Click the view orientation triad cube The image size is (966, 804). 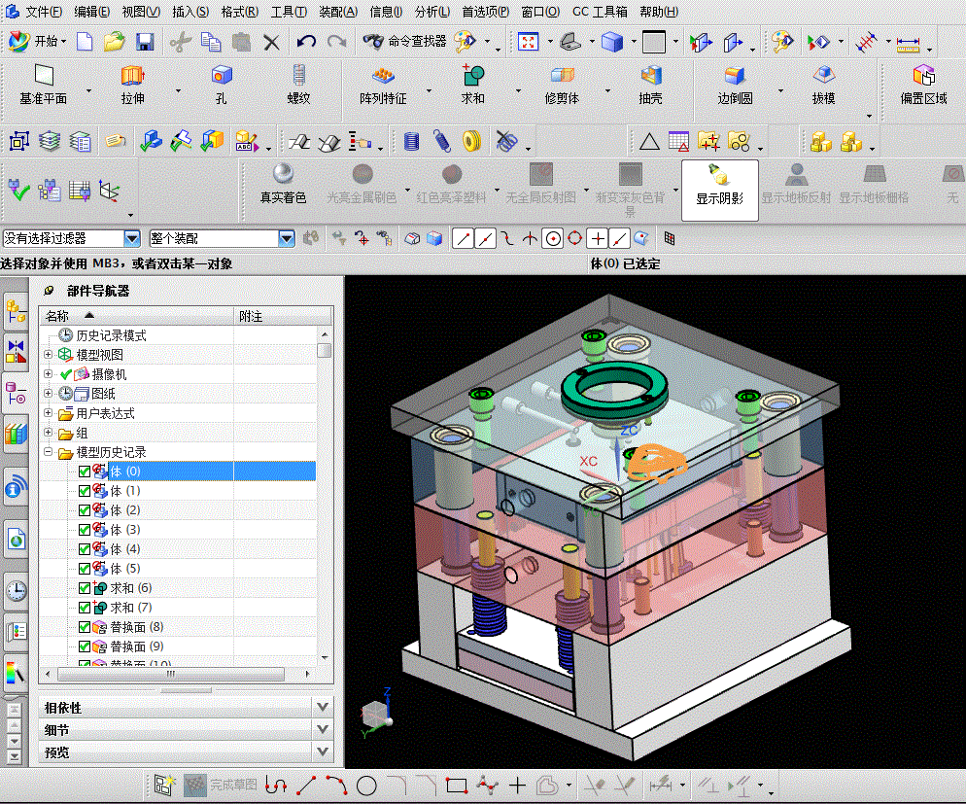(x=376, y=713)
